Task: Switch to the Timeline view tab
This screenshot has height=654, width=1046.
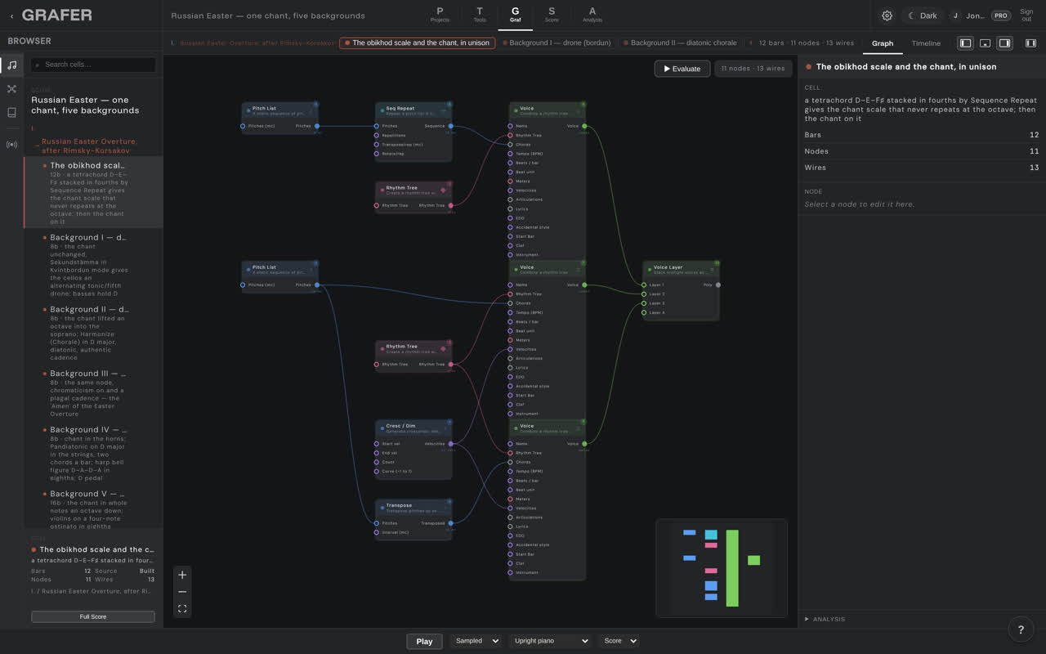Action: [x=926, y=43]
